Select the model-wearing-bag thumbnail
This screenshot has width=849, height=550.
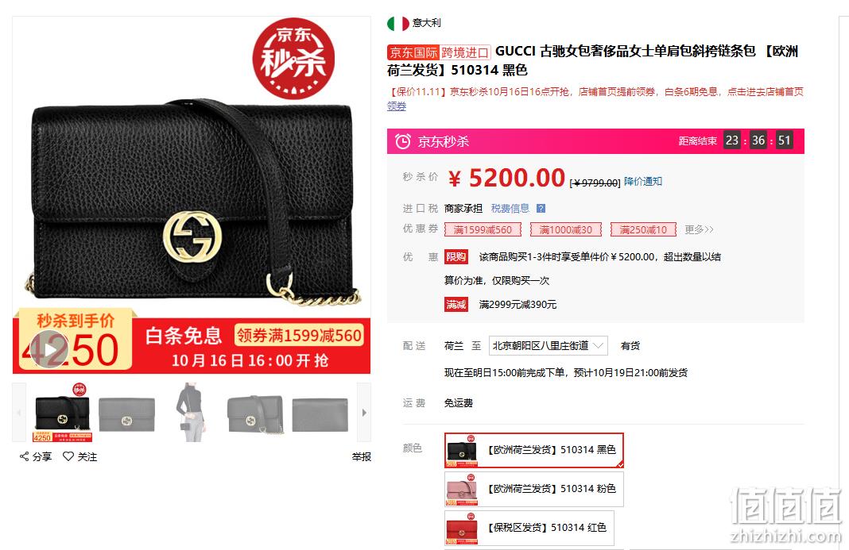click(x=191, y=413)
